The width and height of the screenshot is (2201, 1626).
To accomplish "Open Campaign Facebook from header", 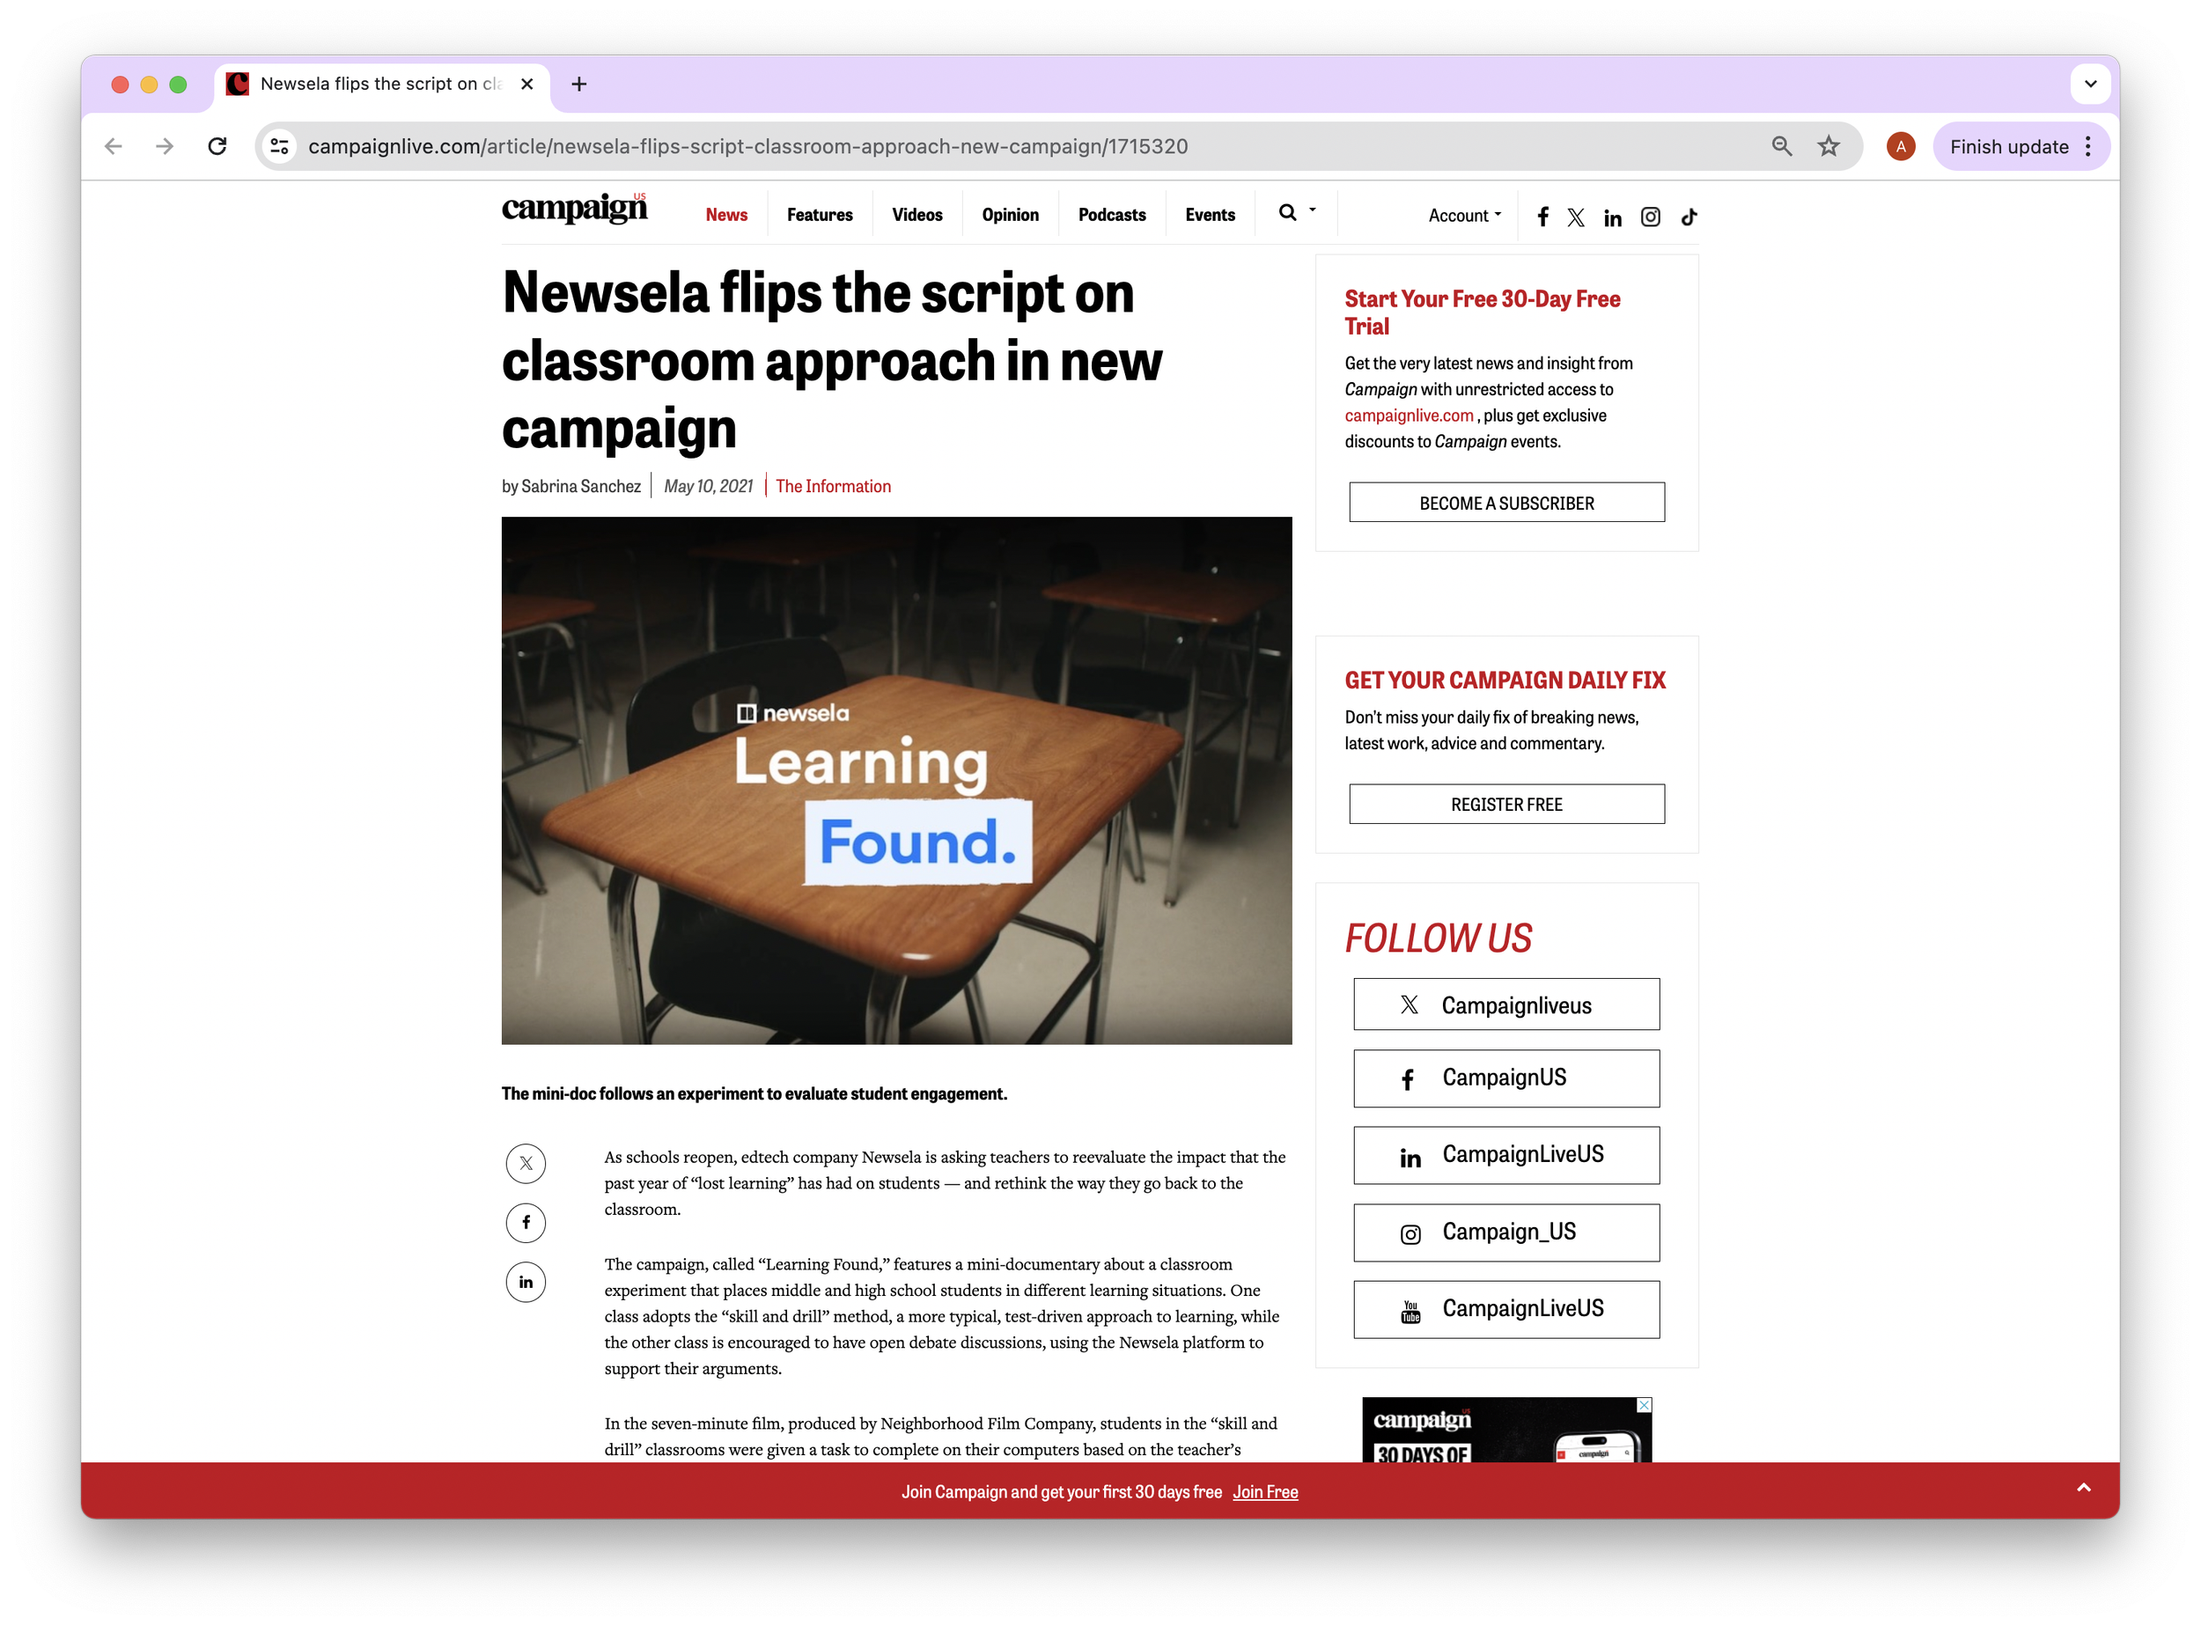I will pos(1542,217).
